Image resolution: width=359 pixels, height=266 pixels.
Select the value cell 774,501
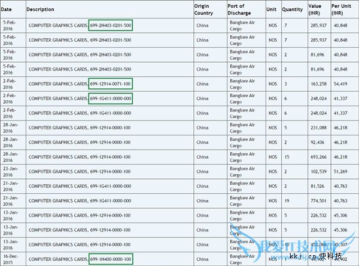pos(318,201)
